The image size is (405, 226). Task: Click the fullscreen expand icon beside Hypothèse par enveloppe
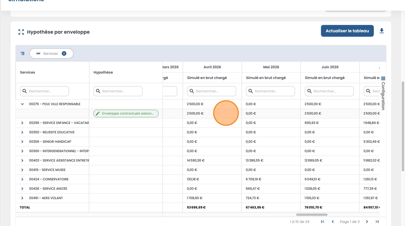pyautogui.click(x=21, y=32)
